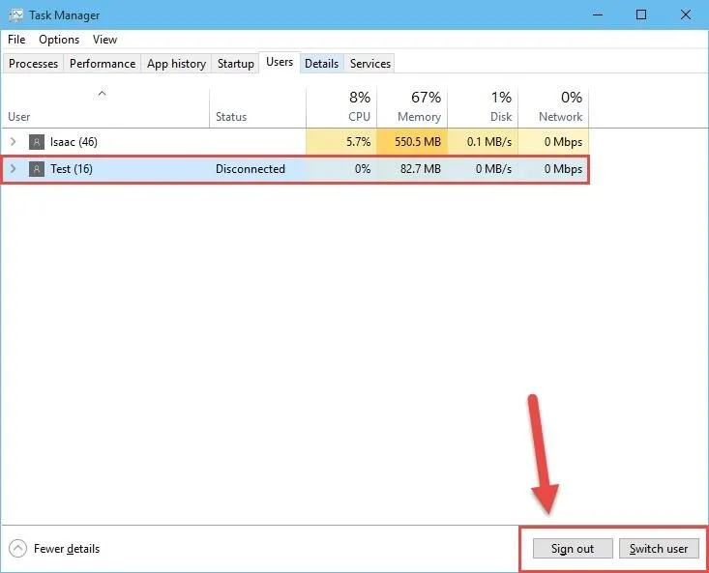Switch to the Details tab

(321, 63)
